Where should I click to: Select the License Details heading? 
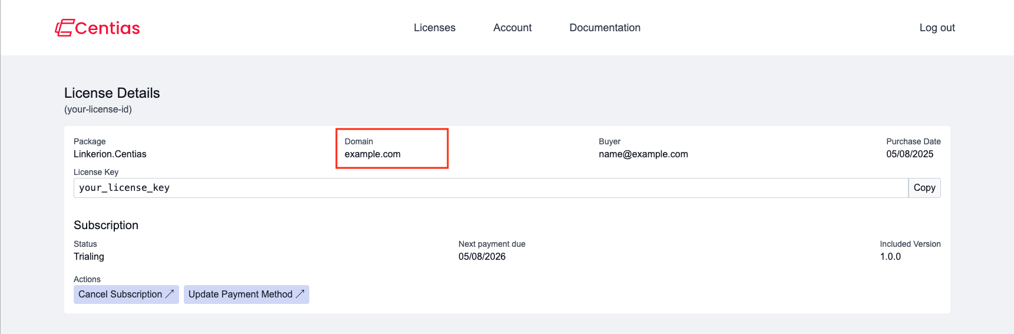click(112, 93)
